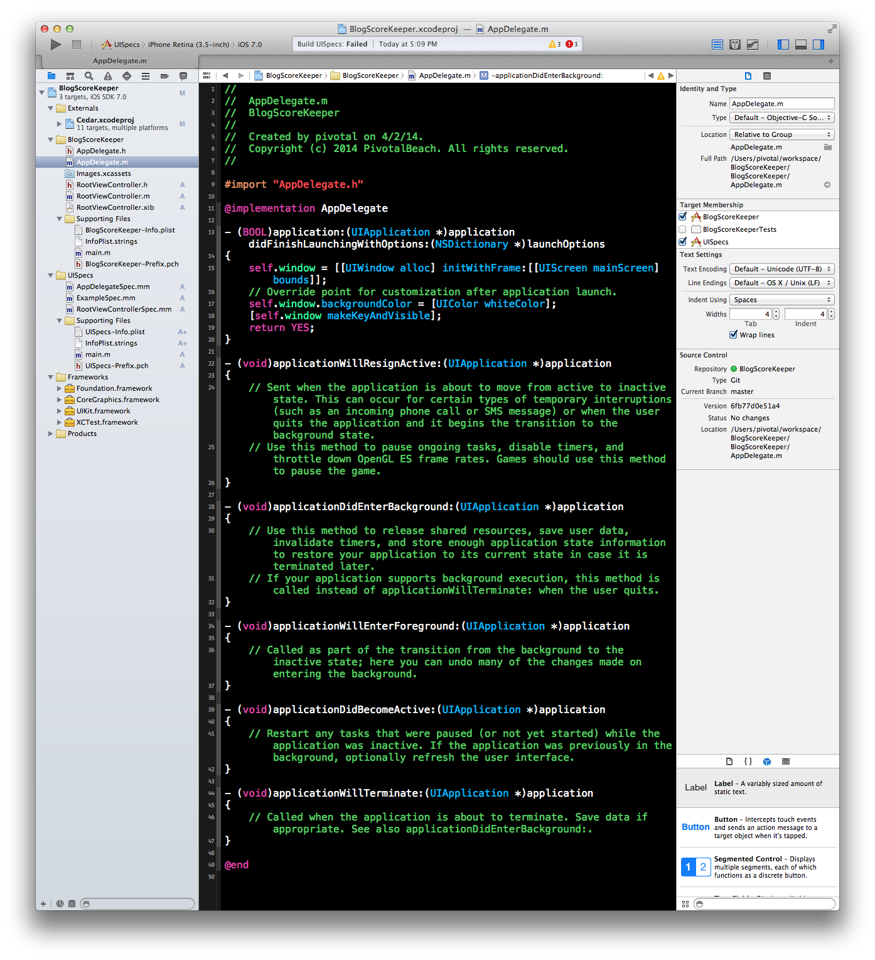Open related items menu in jump bar
This screenshot has width=875, height=960.
[207, 75]
